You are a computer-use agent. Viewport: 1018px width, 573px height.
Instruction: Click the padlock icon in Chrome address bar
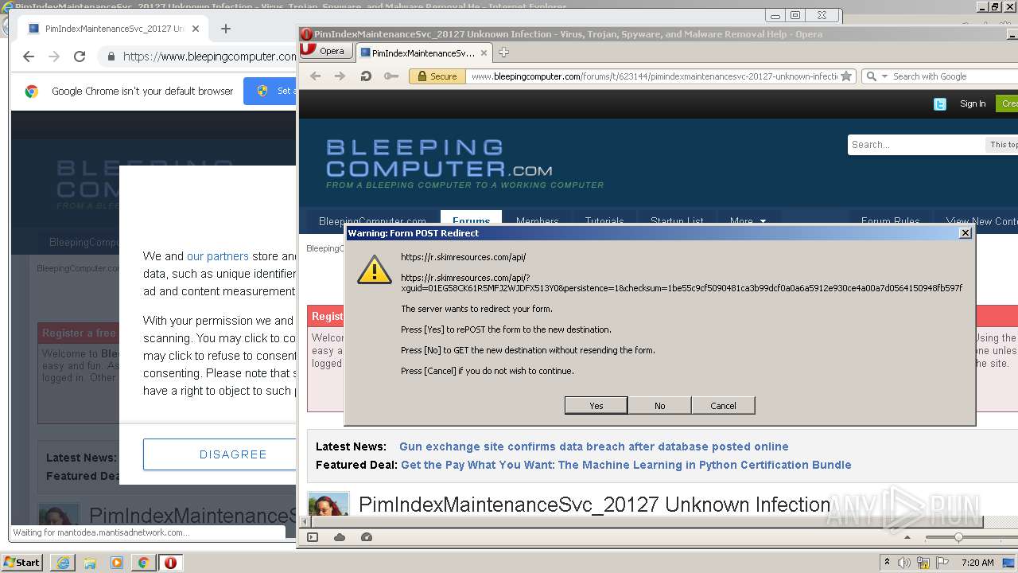click(x=111, y=57)
